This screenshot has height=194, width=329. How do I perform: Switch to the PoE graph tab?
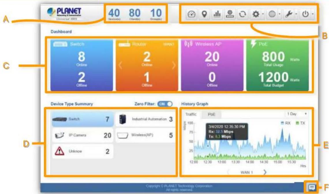212,114
